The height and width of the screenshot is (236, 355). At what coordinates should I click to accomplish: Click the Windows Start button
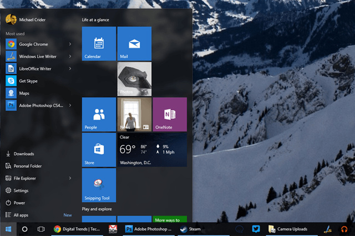pyautogui.click(x=8, y=229)
